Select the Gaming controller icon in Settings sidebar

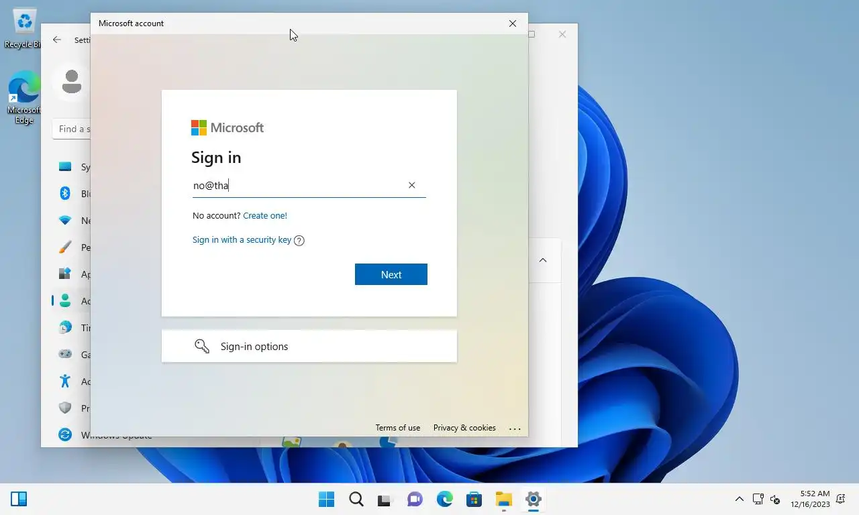[65, 354]
